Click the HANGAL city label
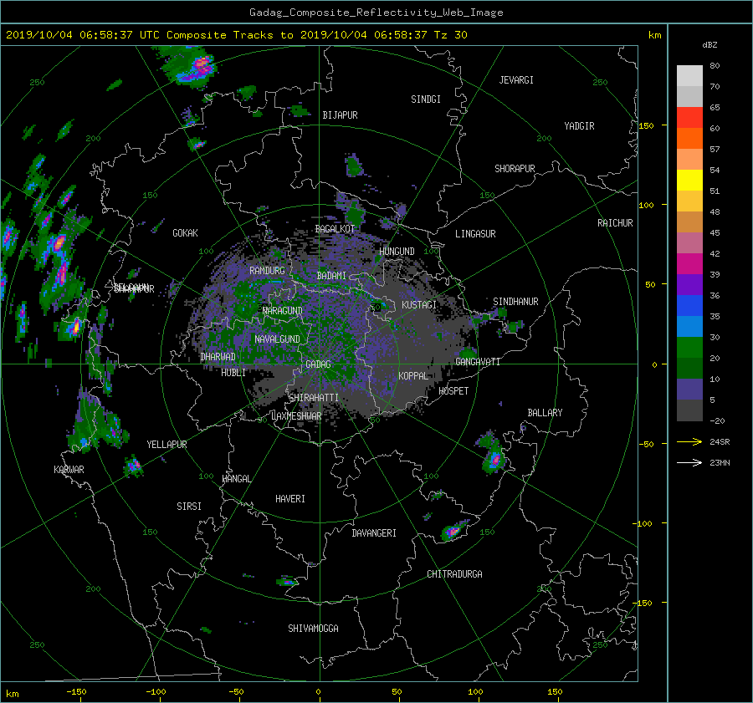 point(236,479)
